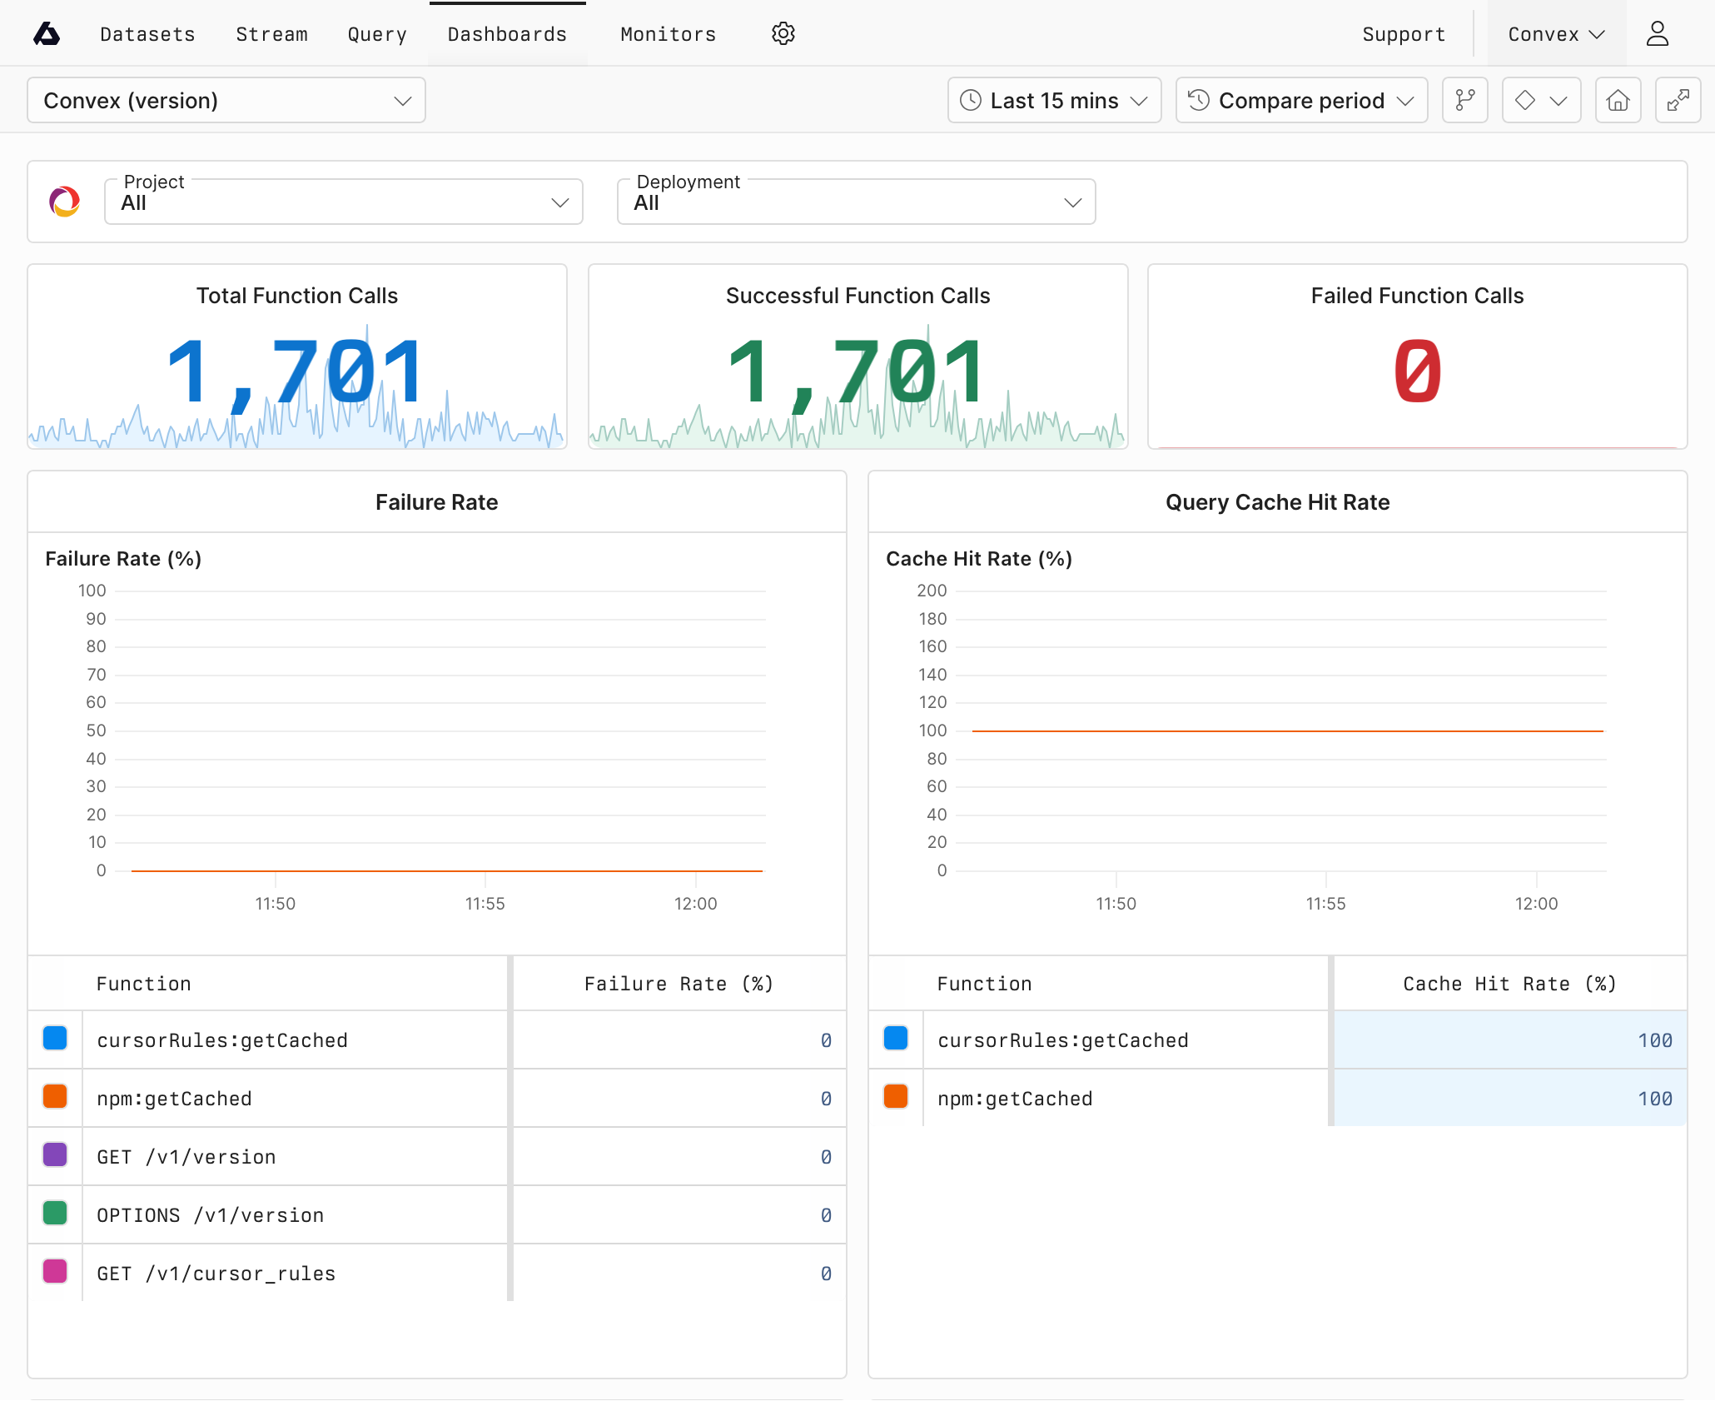Select the pink swatch for GET /v1/cursor_rules

click(x=55, y=1272)
